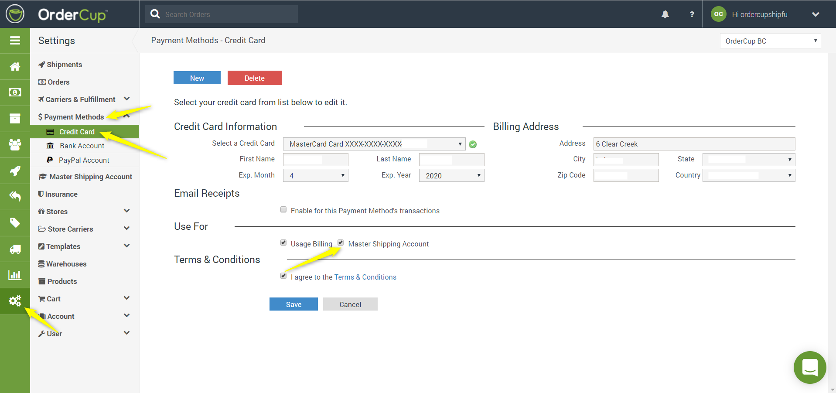Expand the Stores section
Viewport: 836px width, 393px height.
126,211
